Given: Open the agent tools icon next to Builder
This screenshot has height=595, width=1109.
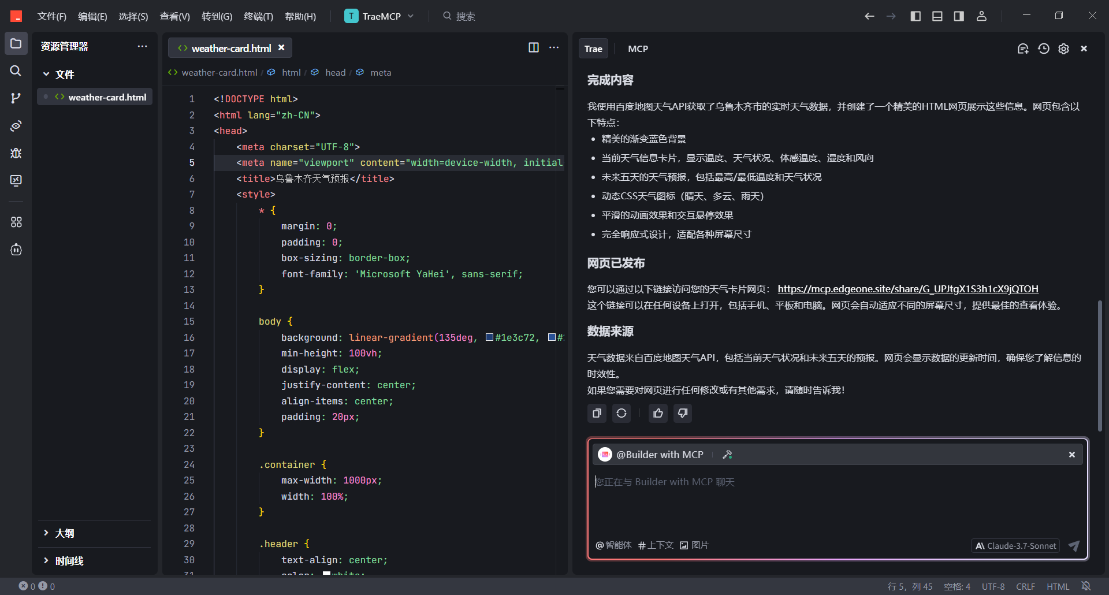Looking at the screenshot, I should click(x=727, y=455).
